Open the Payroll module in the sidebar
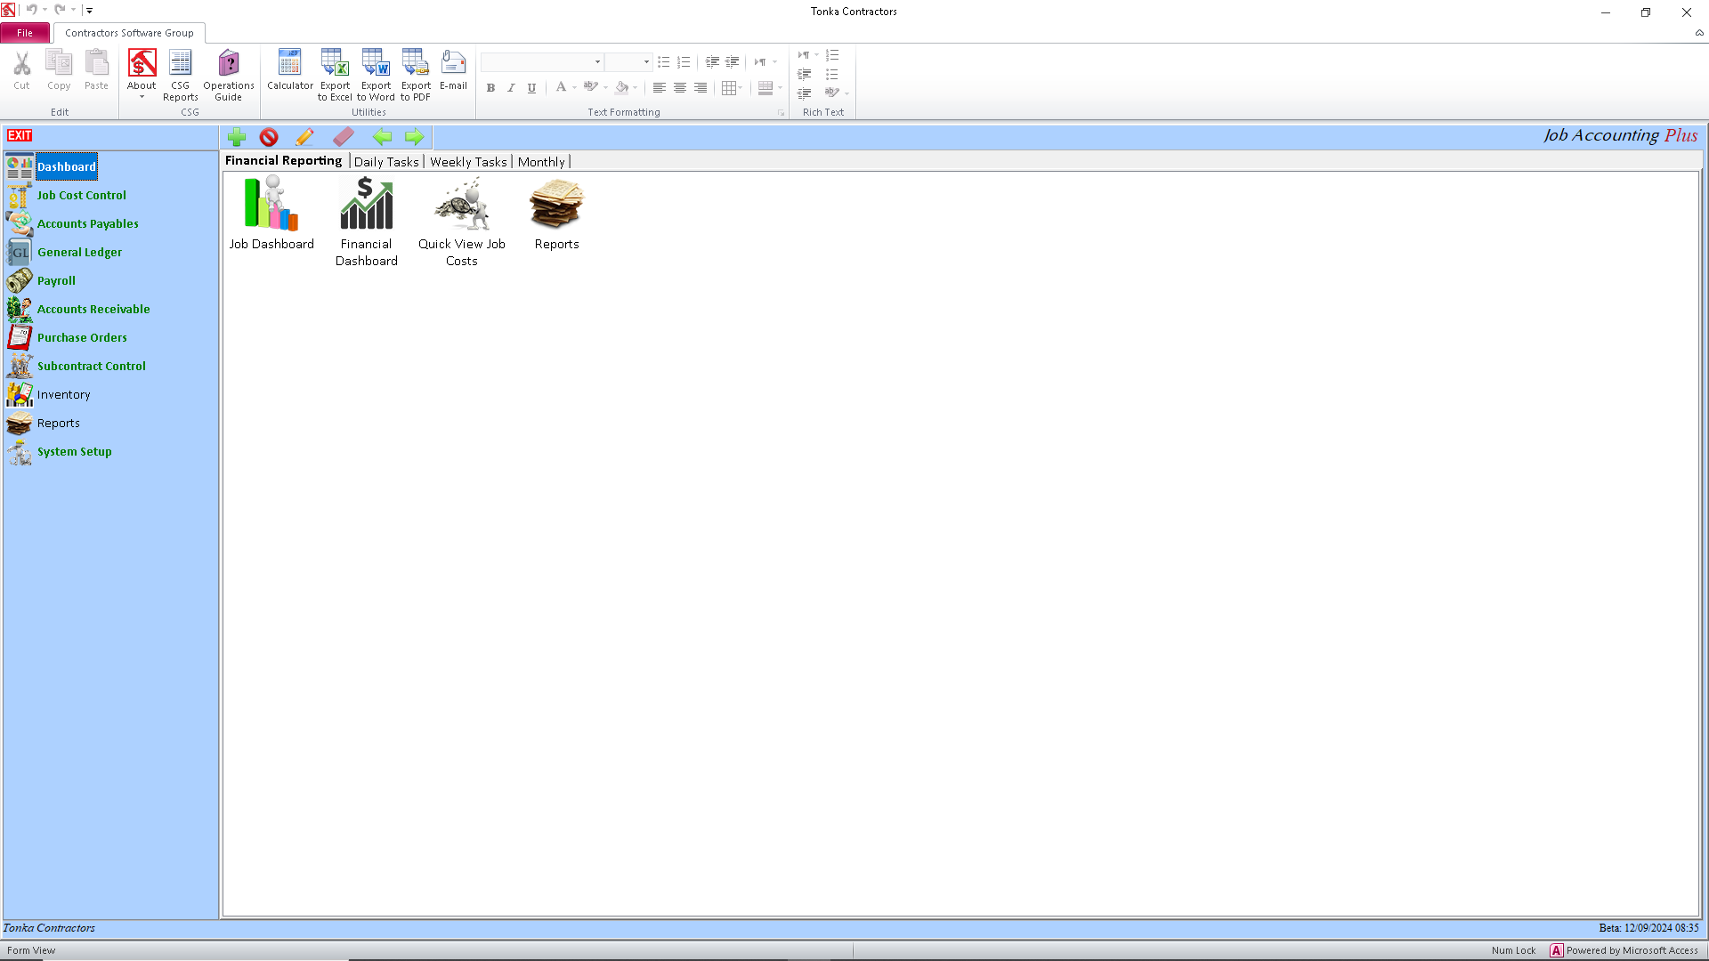 (x=55, y=280)
